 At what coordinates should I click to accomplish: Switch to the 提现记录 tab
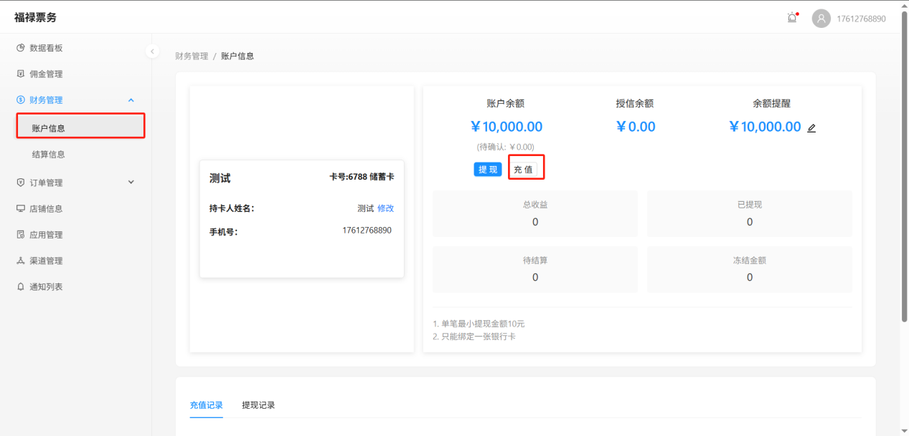click(258, 405)
